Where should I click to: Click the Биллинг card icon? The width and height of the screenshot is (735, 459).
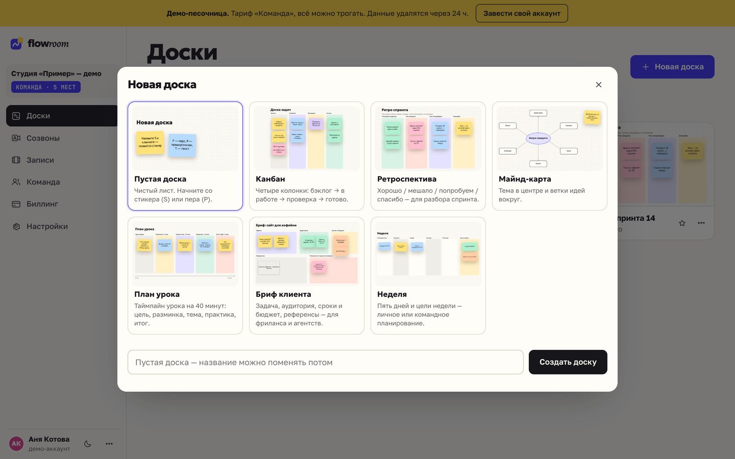click(16, 204)
